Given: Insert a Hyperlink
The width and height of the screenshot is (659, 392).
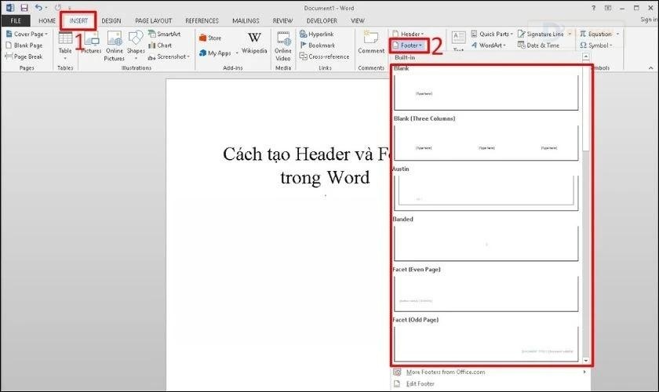Looking at the screenshot, I should pos(316,34).
